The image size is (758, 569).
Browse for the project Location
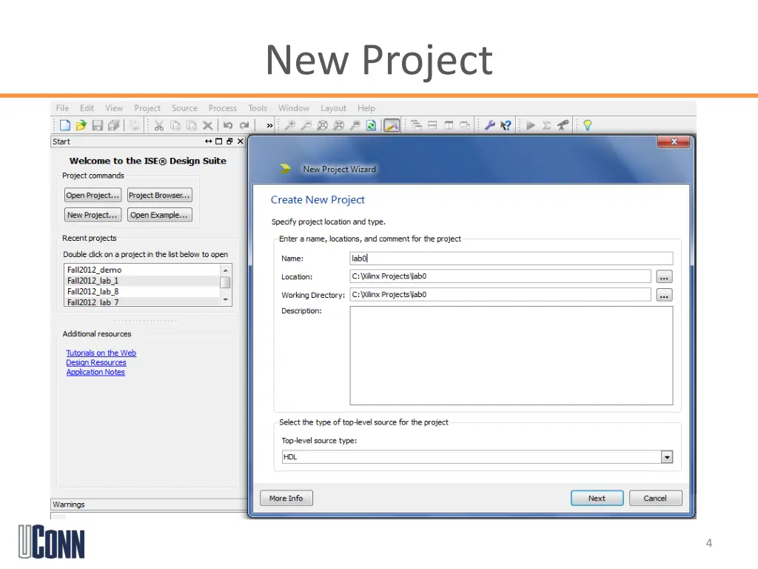click(664, 277)
